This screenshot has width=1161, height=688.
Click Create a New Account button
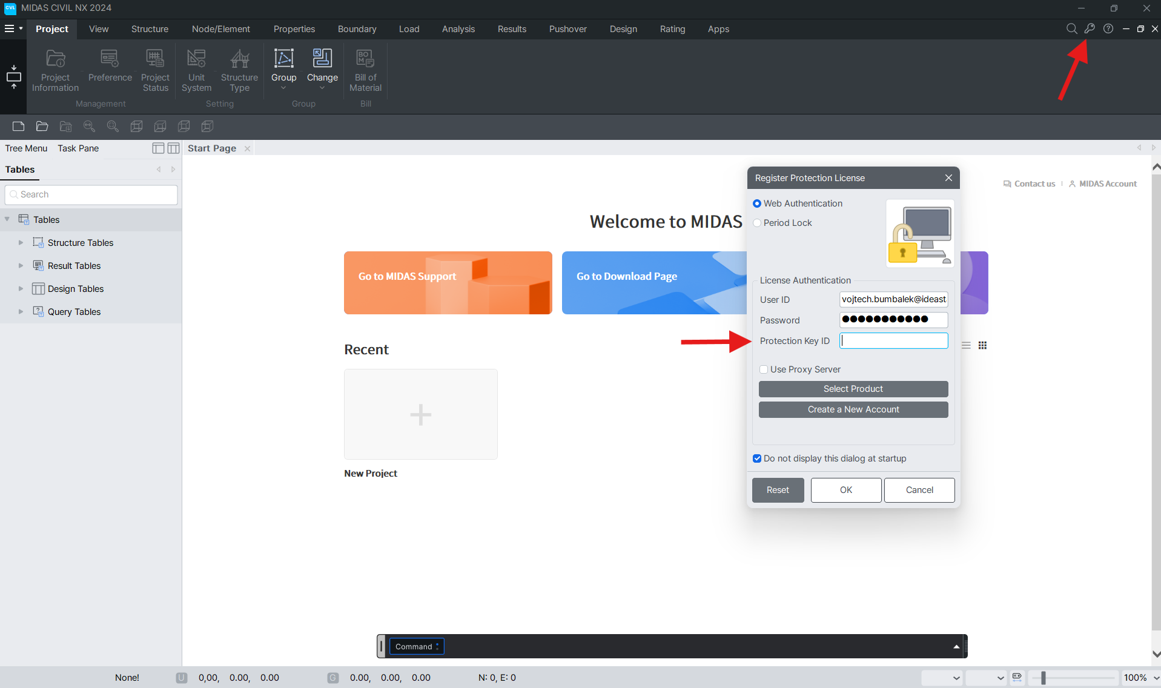pyautogui.click(x=853, y=409)
